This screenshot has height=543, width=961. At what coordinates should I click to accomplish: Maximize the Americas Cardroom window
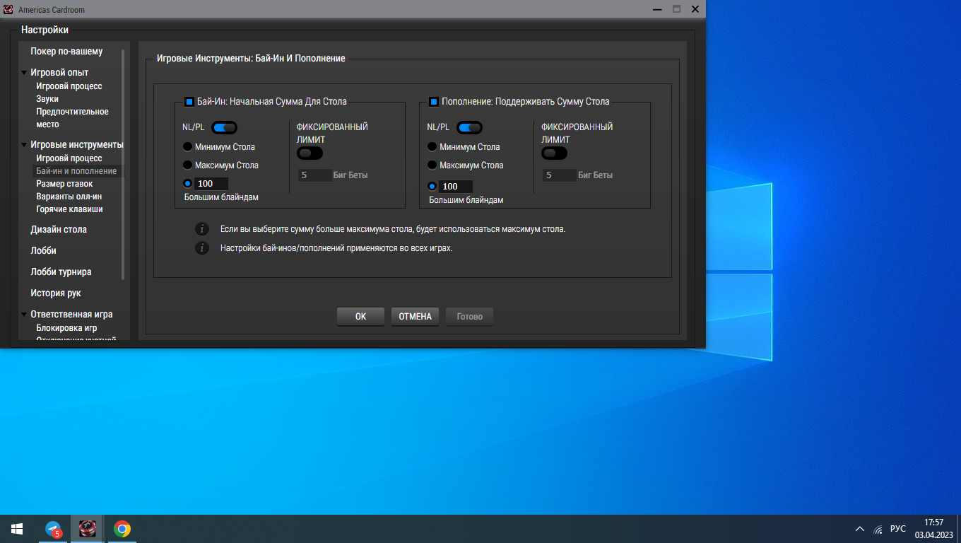tap(676, 9)
